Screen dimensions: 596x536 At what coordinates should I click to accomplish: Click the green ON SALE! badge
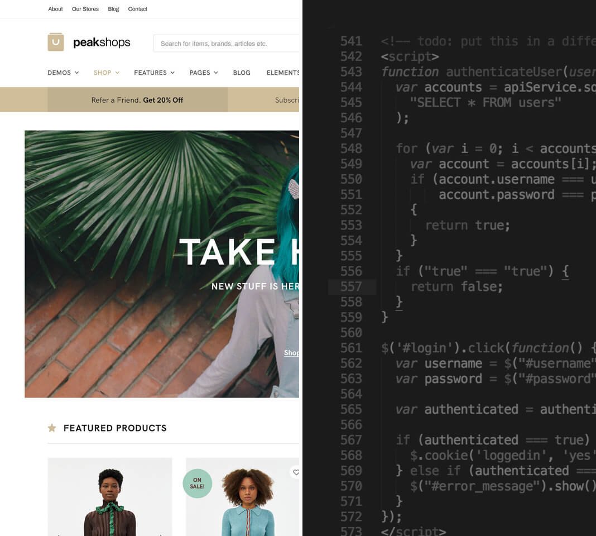[x=198, y=484]
